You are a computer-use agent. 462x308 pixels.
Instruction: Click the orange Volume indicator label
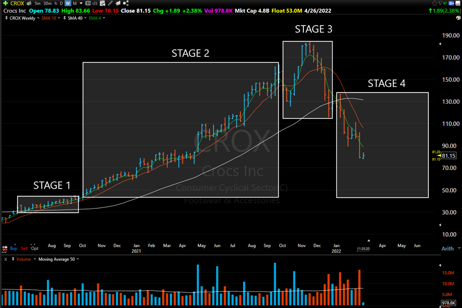point(24,259)
